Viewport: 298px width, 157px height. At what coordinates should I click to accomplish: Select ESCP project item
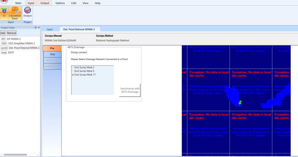(x=11, y=52)
